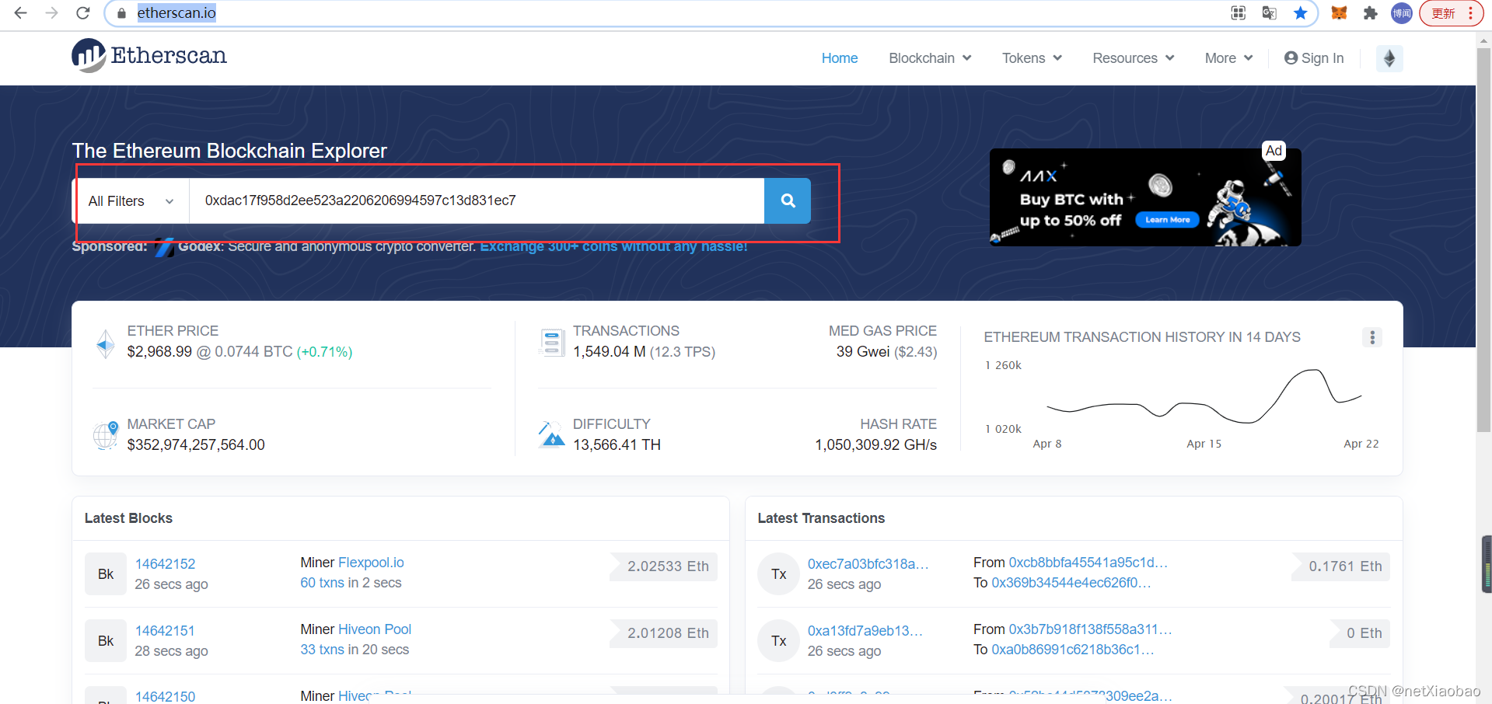Image resolution: width=1492 pixels, height=704 pixels.
Task: Click Sign In
Action: pos(1314,58)
